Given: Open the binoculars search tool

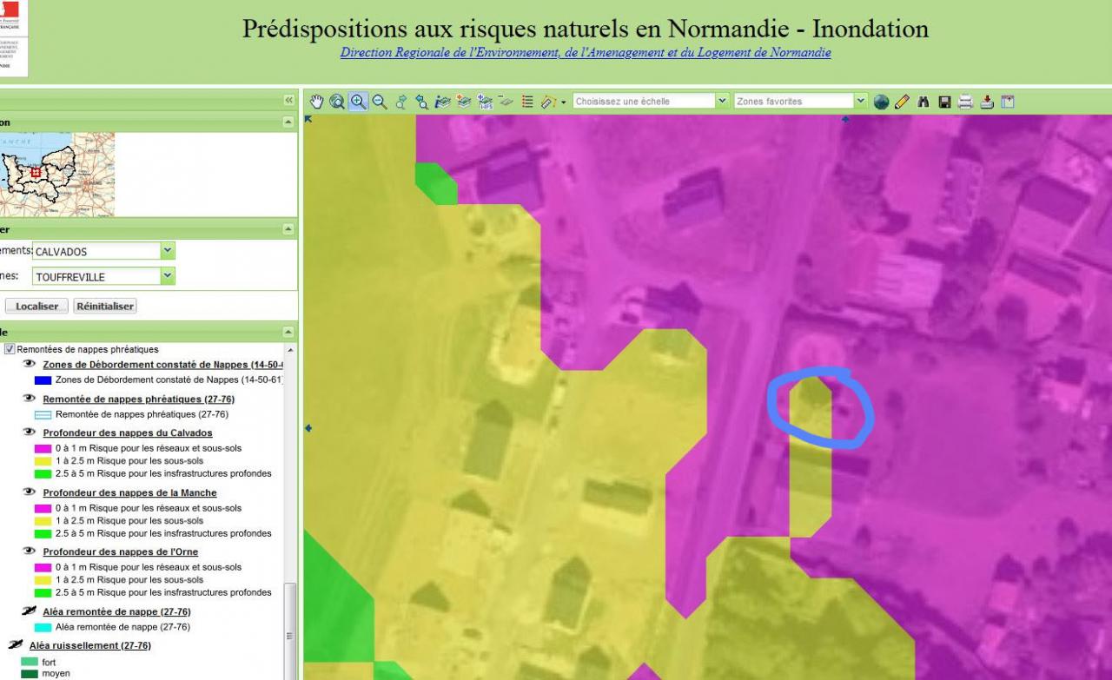Looking at the screenshot, I should [x=923, y=102].
